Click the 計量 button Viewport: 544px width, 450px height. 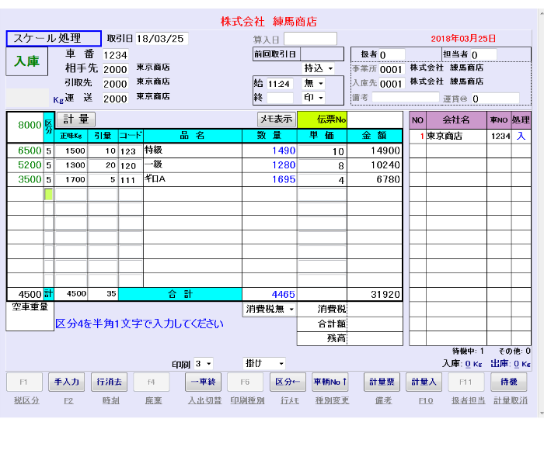click(x=75, y=119)
